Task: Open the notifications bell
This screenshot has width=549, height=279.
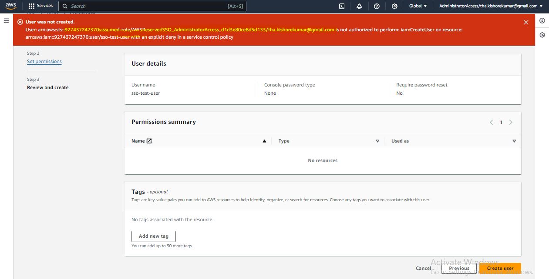Action: click(359, 6)
